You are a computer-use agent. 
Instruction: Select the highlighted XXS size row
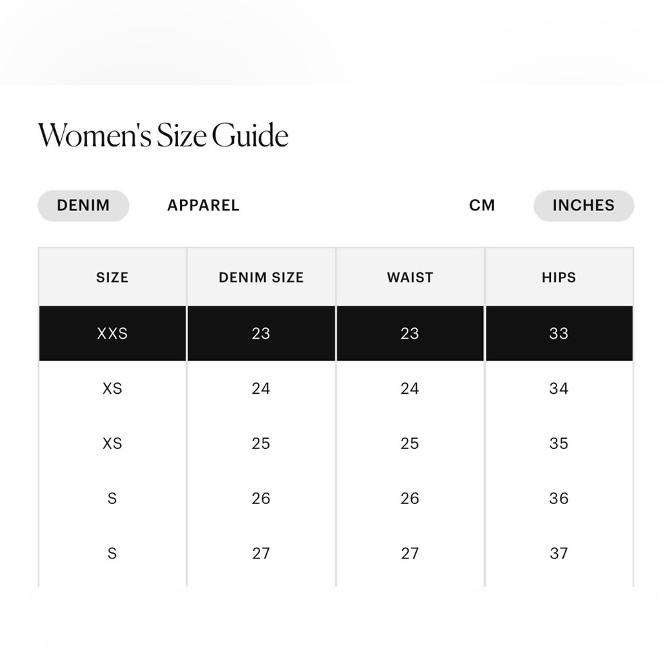[x=336, y=333]
